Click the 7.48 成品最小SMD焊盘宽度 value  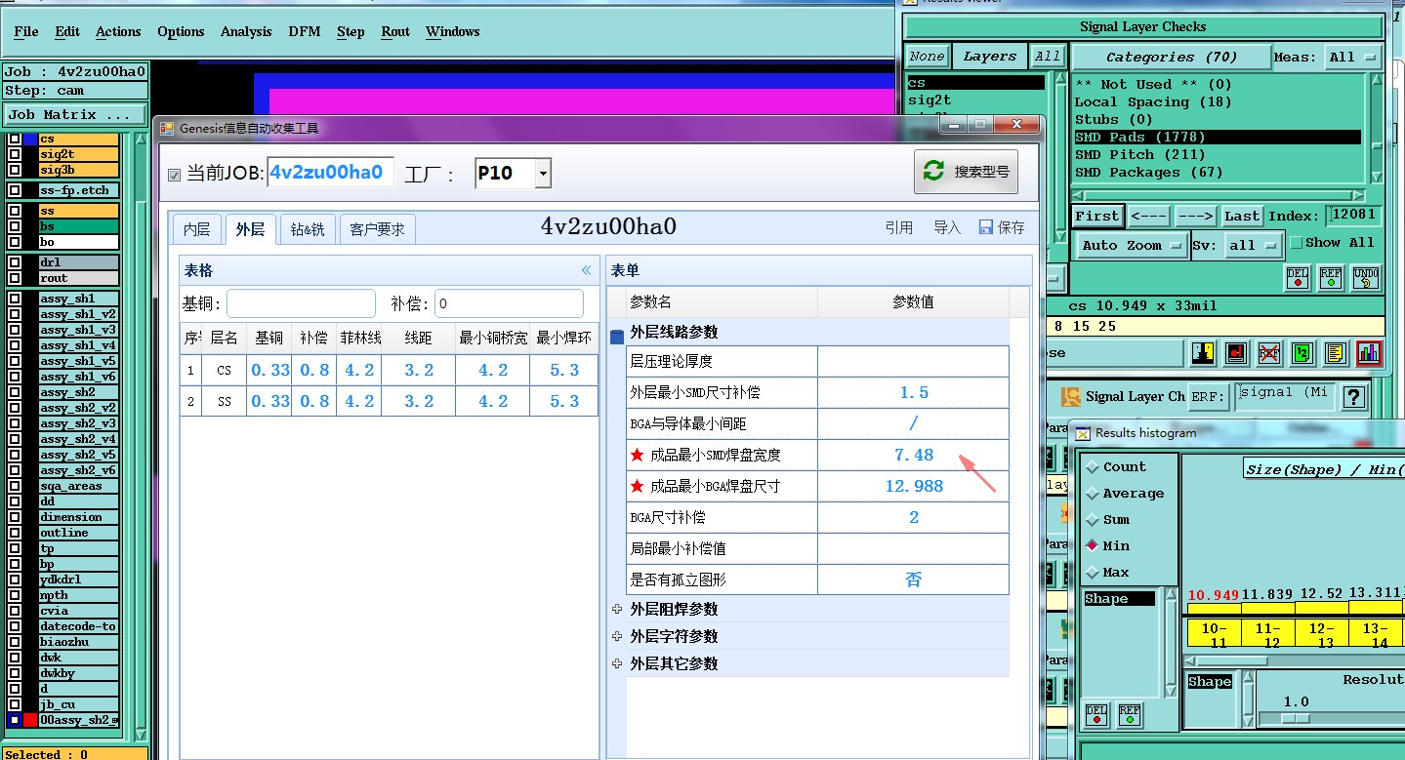coord(913,455)
